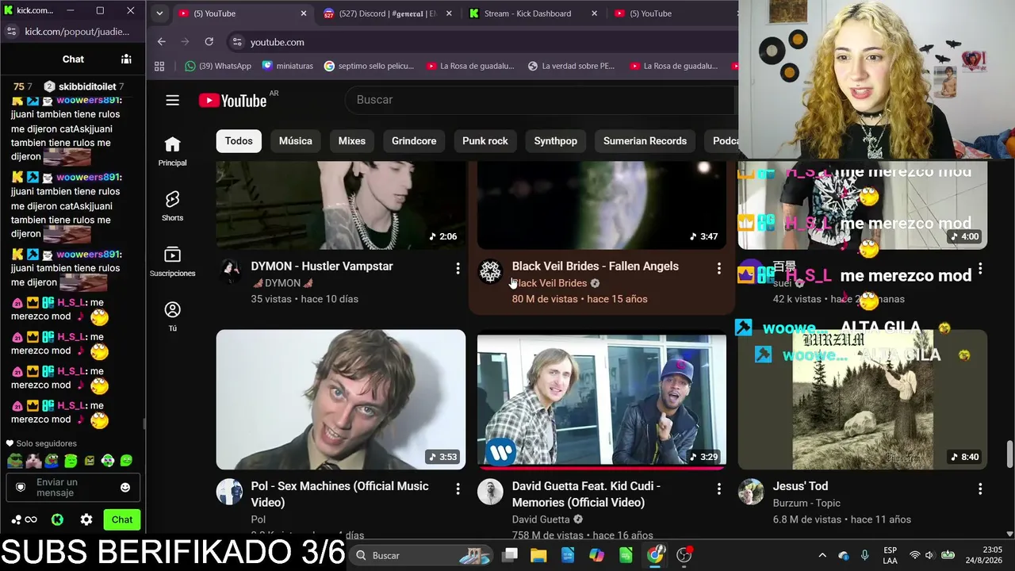Open Suscripciones in the YouTube sidebar
The image size is (1015, 571).
(x=172, y=262)
